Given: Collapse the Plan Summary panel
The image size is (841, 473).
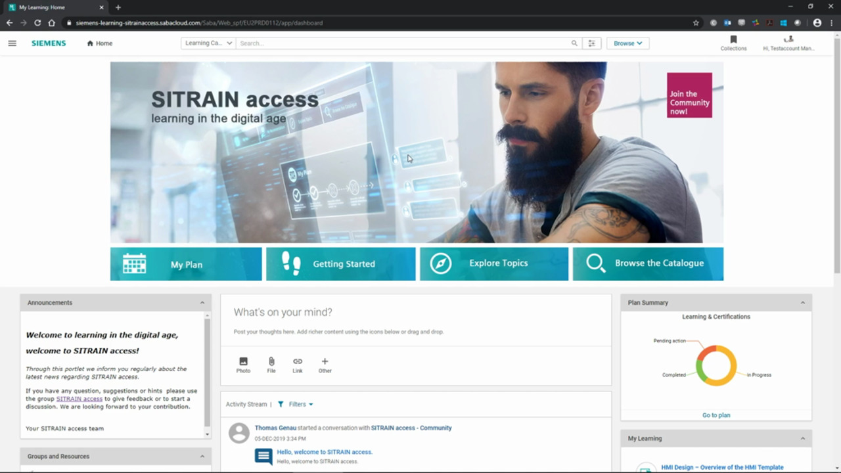Looking at the screenshot, I should [802, 303].
